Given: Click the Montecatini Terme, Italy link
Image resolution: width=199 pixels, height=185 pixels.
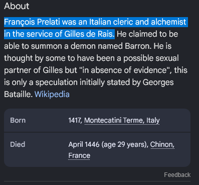Looking at the screenshot, I should [122, 120].
